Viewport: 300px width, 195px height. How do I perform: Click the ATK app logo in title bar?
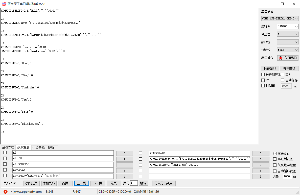[x=4, y=4]
